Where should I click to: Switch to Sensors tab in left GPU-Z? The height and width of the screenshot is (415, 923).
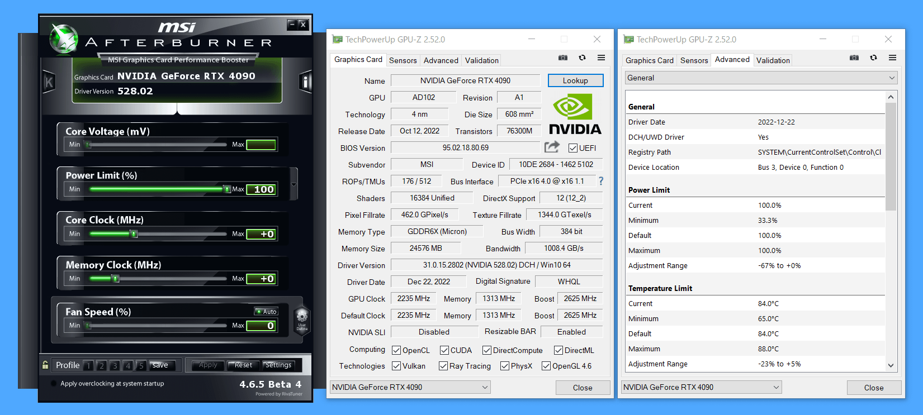403,60
